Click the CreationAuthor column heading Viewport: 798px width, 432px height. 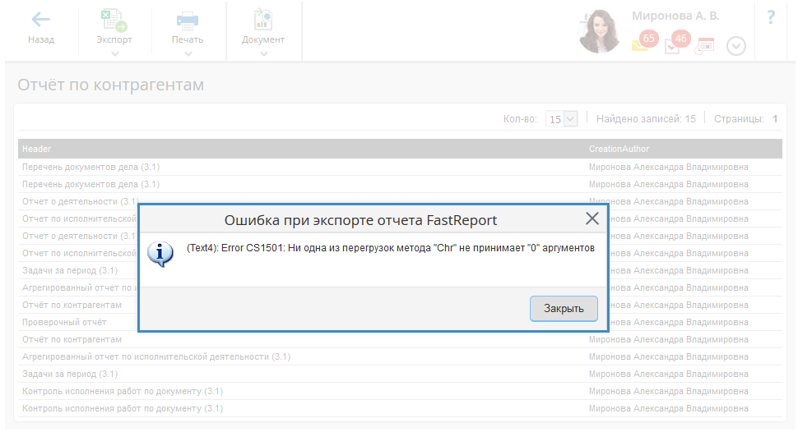coord(619,149)
